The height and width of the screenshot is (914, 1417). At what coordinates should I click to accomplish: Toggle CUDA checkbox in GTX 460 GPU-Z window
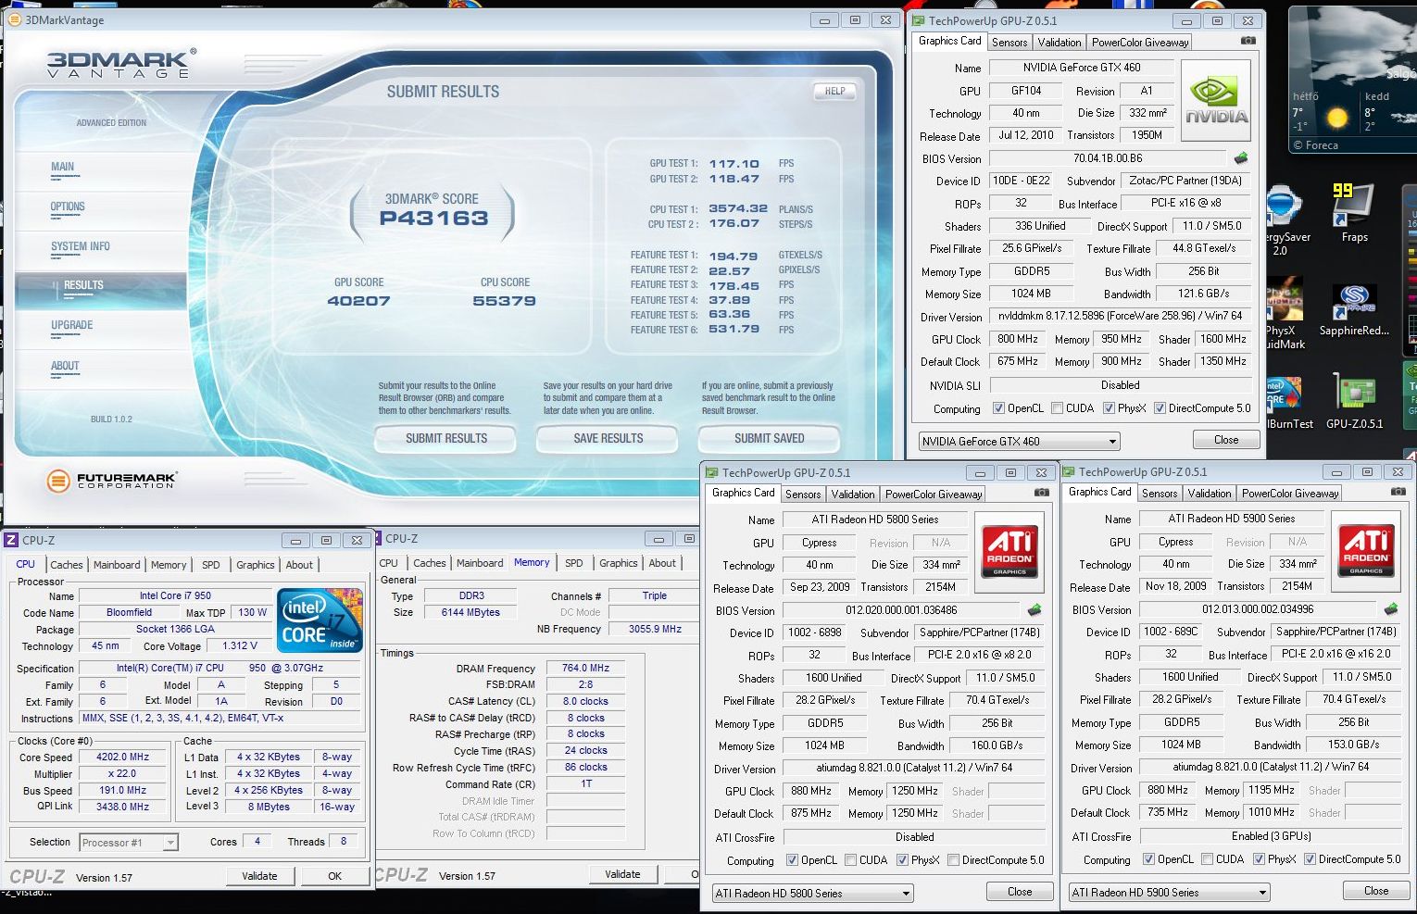pyautogui.click(x=1057, y=408)
